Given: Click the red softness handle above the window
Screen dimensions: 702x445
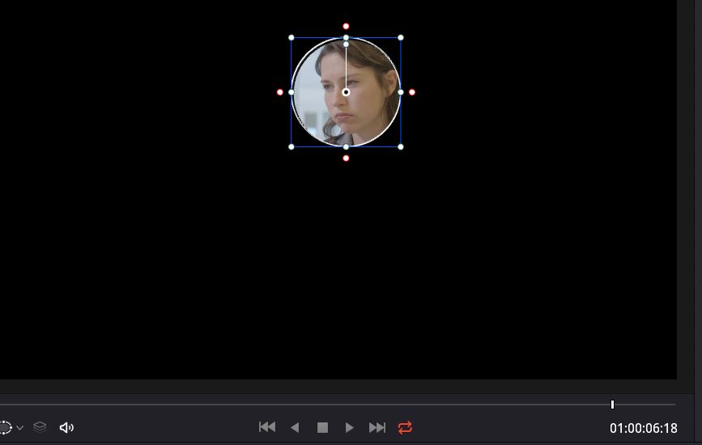Looking at the screenshot, I should point(346,27).
